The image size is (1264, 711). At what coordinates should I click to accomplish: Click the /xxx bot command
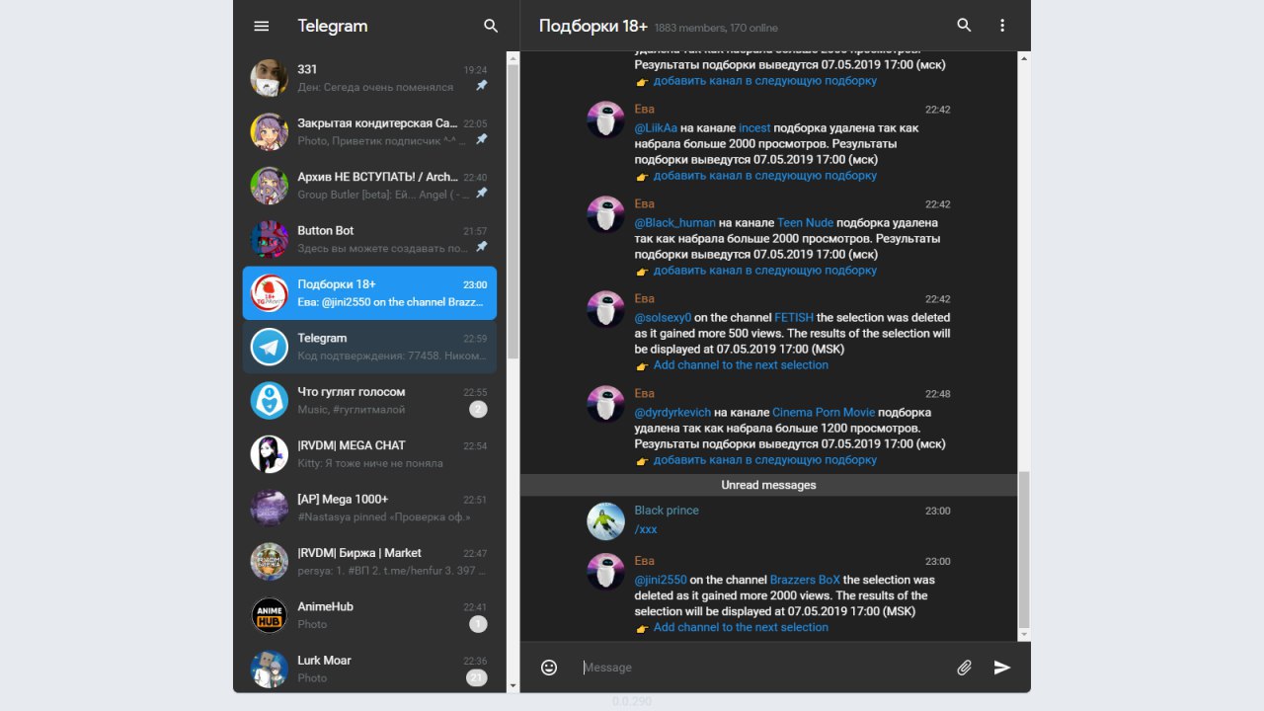[646, 529]
